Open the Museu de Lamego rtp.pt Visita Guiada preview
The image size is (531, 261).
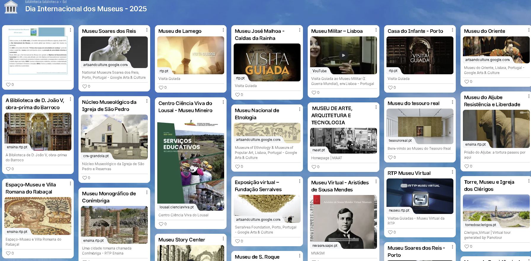click(191, 55)
